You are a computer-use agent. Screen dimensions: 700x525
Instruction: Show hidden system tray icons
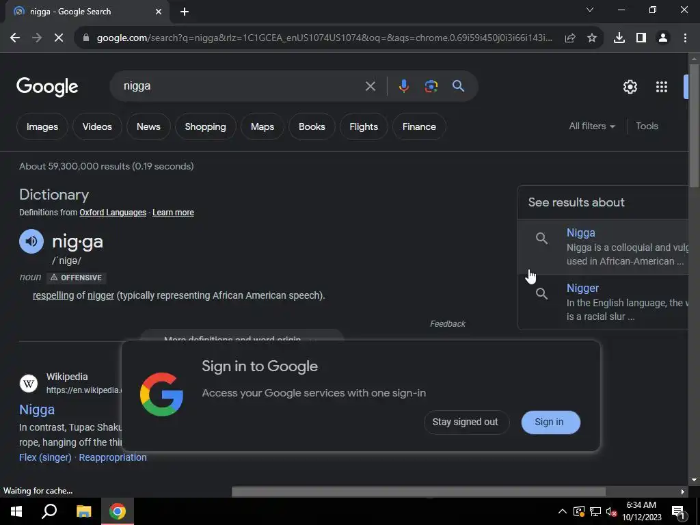(563, 511)
